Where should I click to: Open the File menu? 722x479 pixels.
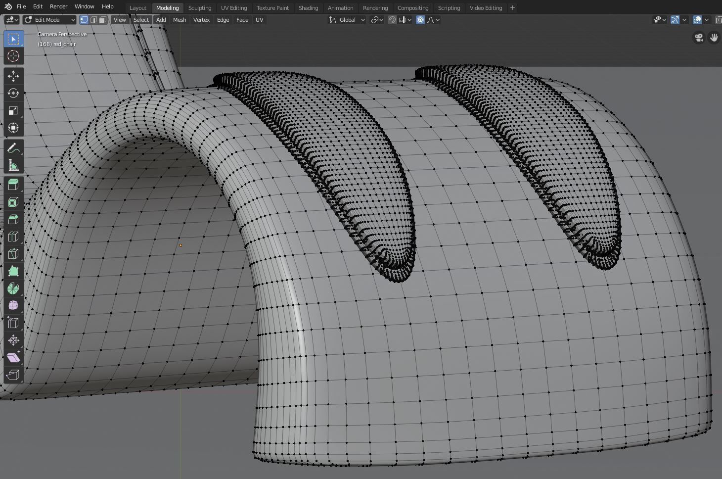(x=21, y=6)
